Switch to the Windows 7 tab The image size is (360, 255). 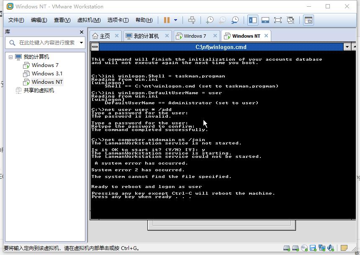point(195,36)
